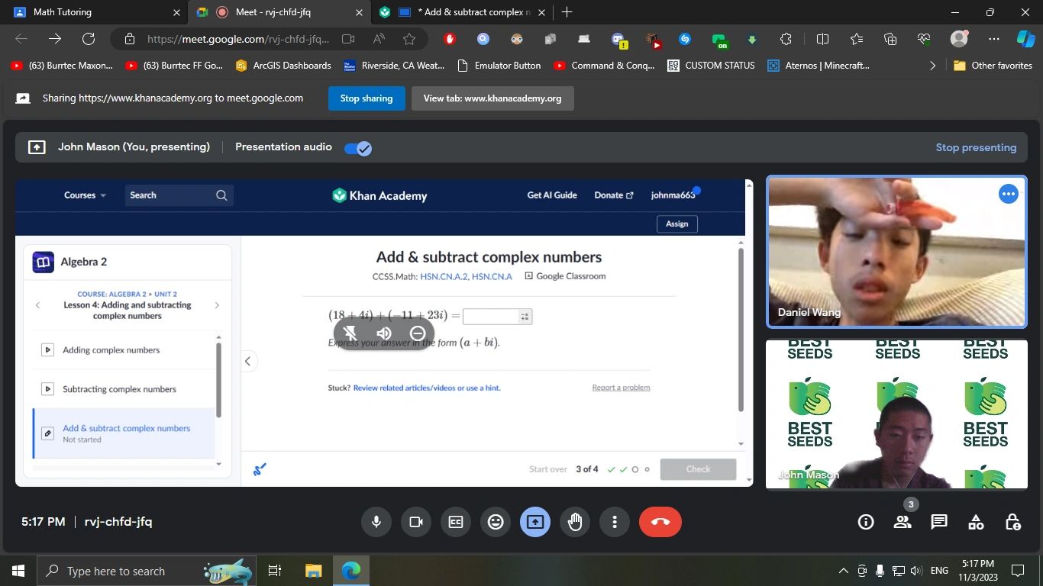Click the Stop presenting link

(976, 148)
